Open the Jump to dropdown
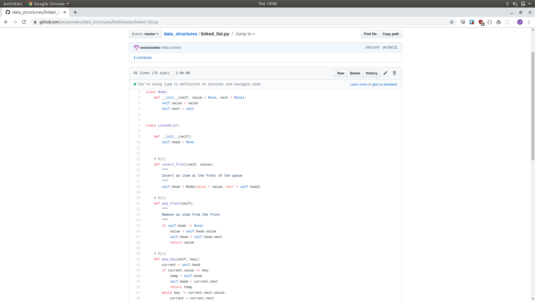 tap(244, 34)
